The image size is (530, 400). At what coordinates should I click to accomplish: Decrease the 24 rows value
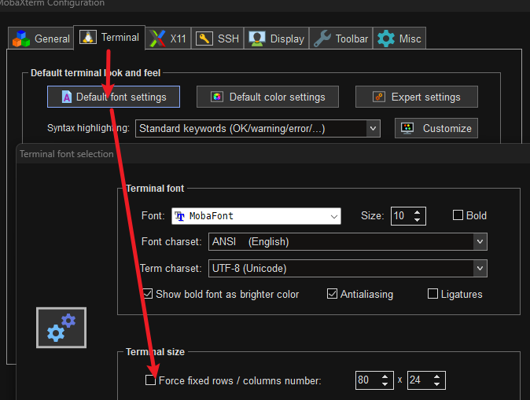(x=436, y=384)
